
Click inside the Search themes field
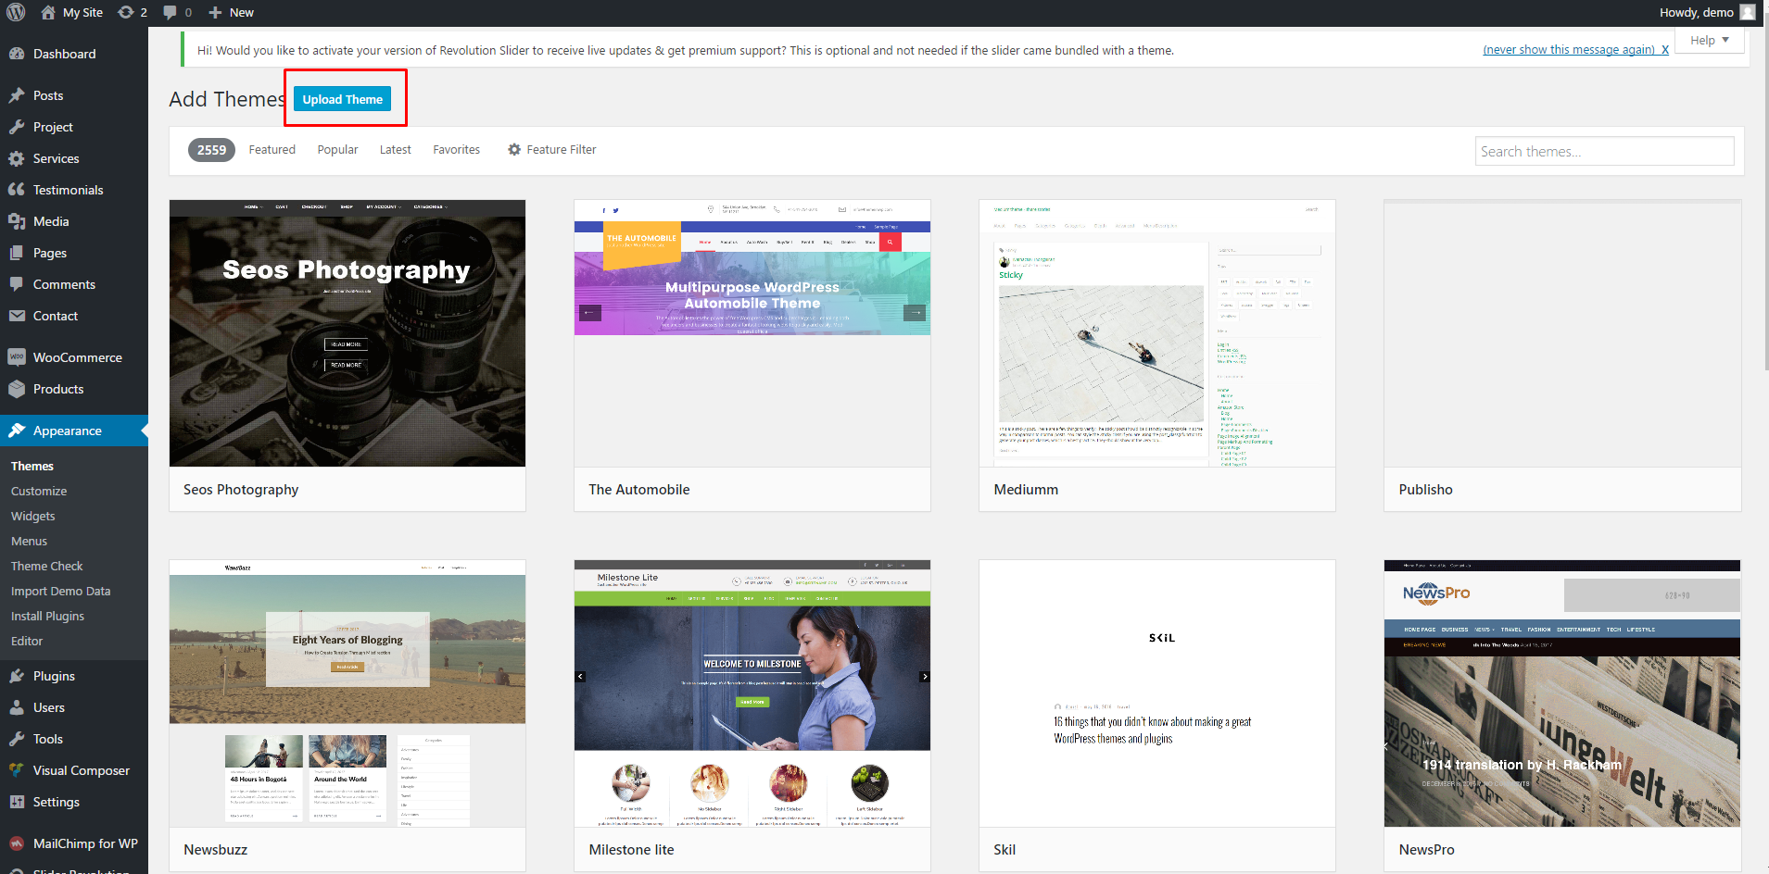(1604, 151)
